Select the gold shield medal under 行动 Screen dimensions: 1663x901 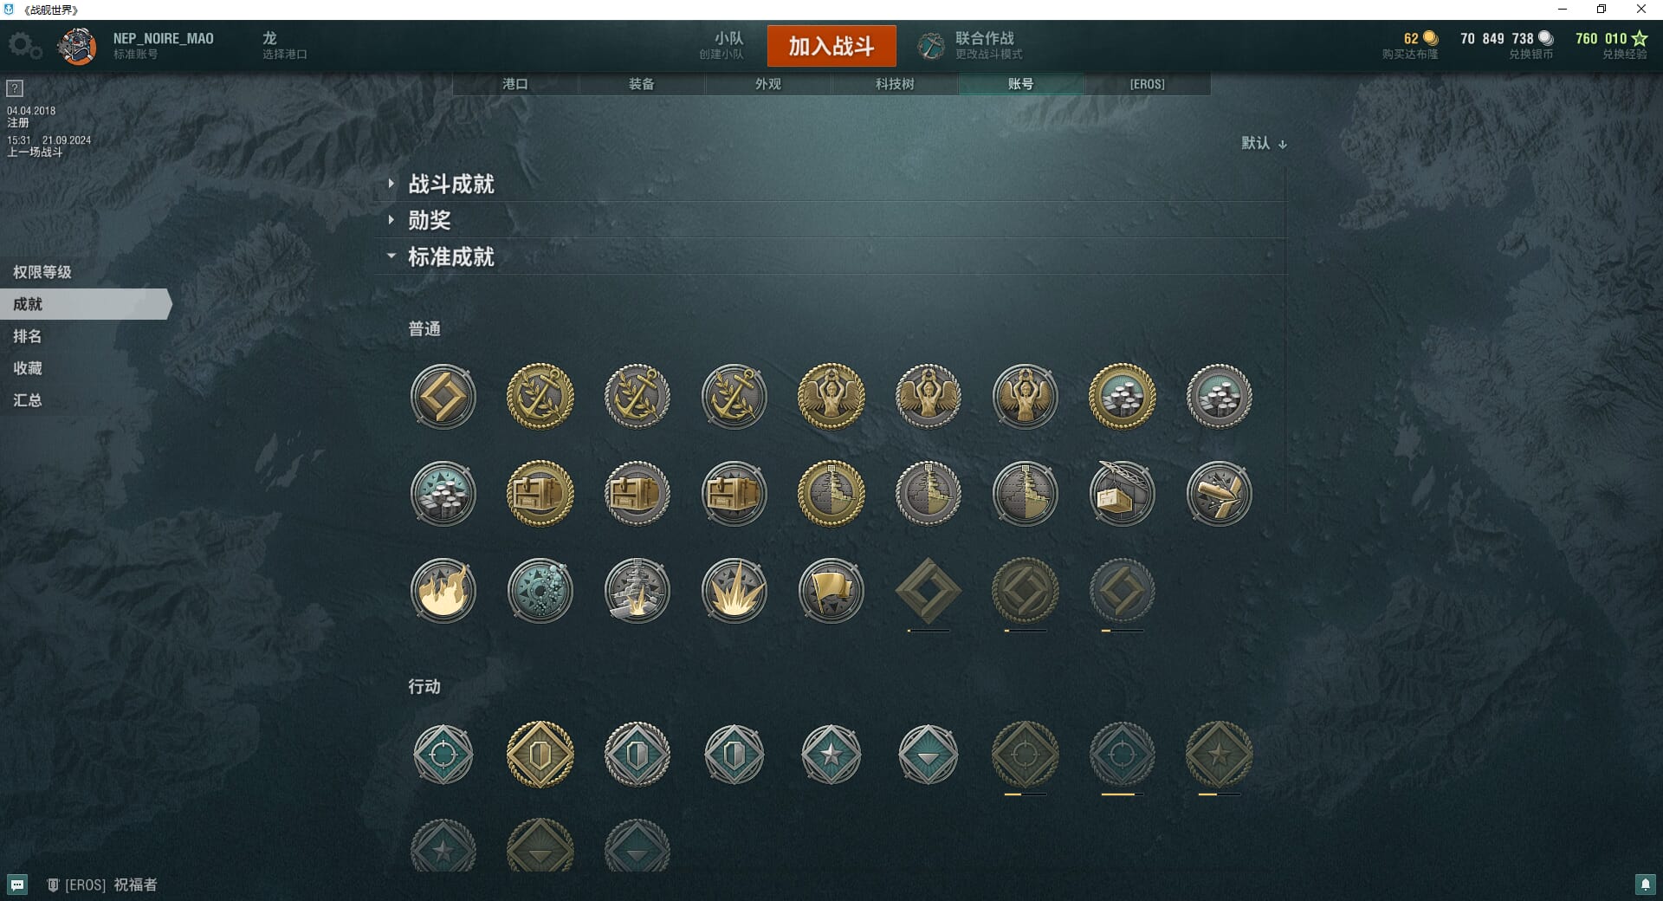point(540,755)
